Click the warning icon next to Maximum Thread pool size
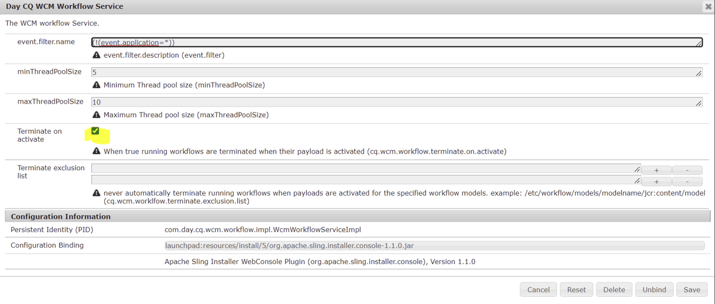715x304 pixels. coord(97,114)
